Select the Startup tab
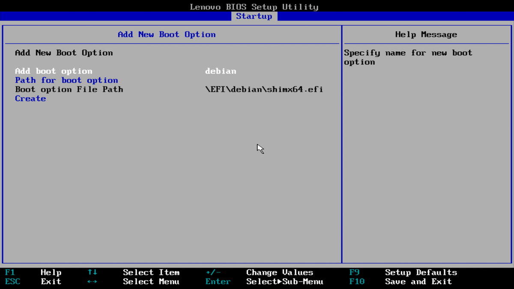Viewport: 514px width, 289px height. pyautogui.click(x=254, y=16)
